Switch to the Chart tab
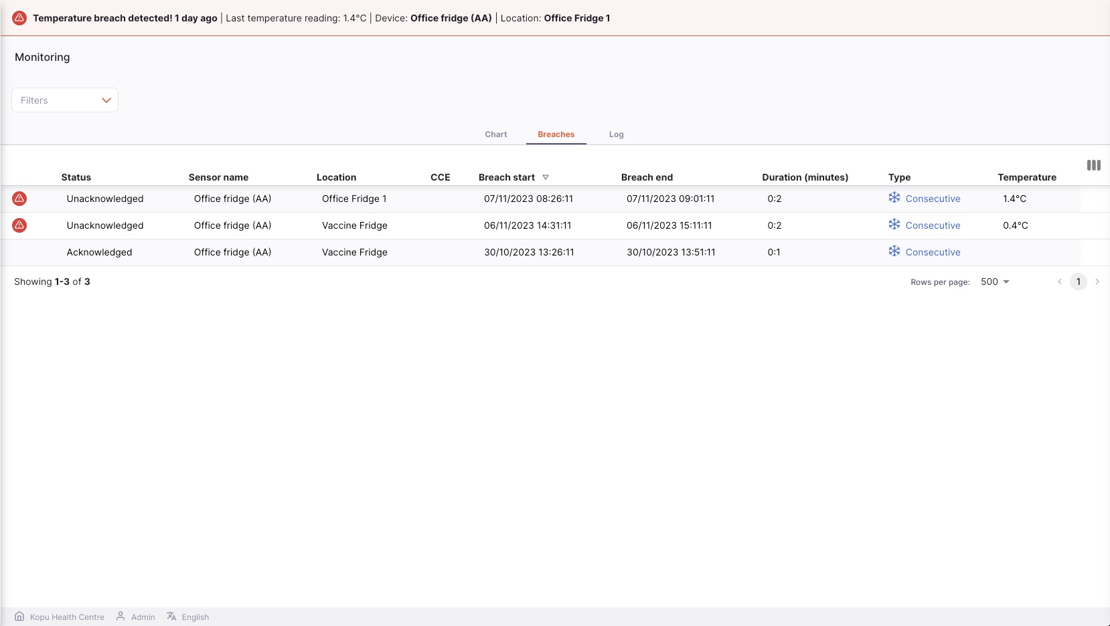 pos(496,134)
